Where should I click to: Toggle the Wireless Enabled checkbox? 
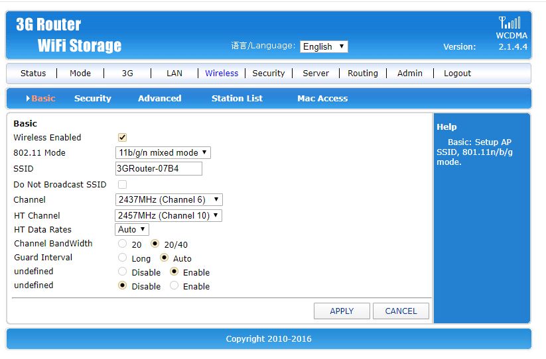coord(122,137)
